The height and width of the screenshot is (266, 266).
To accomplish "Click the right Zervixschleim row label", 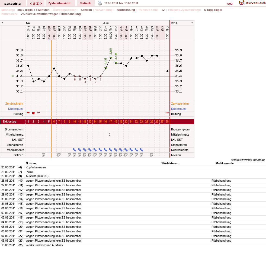I will click(x=180, y=104).
